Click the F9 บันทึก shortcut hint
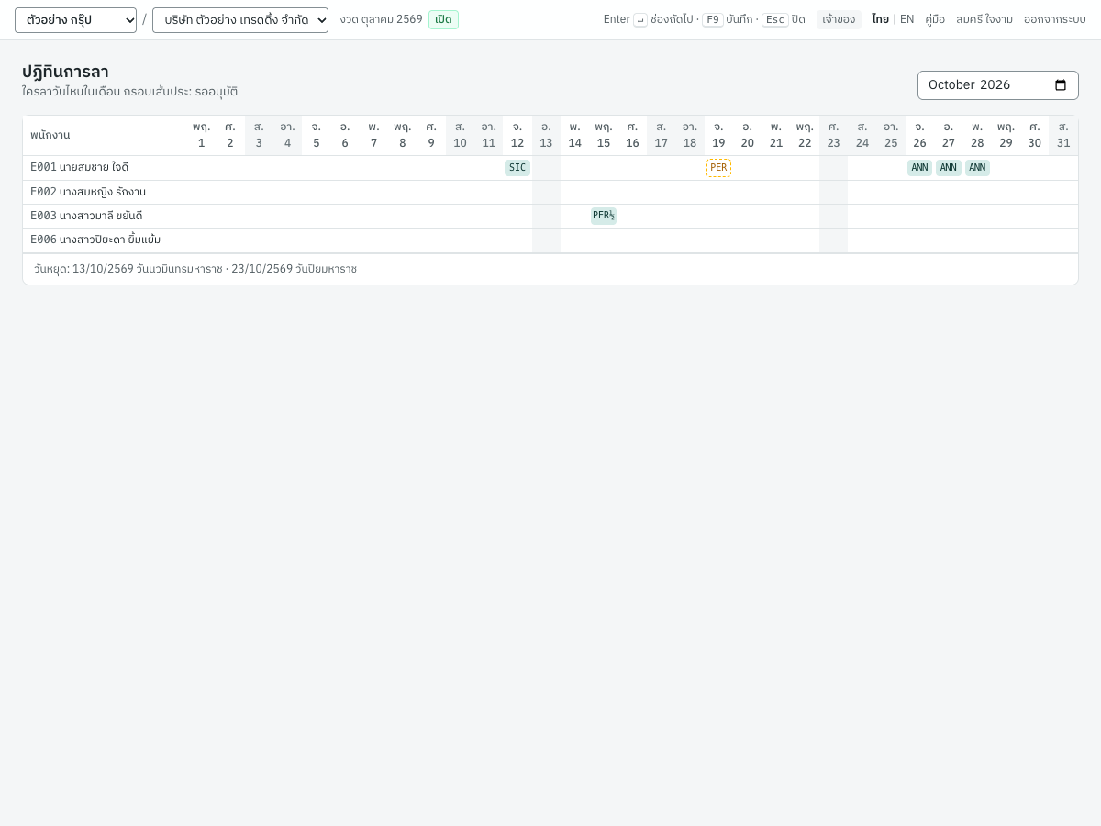The image size is (1101, 826). (x=727, y=19)
